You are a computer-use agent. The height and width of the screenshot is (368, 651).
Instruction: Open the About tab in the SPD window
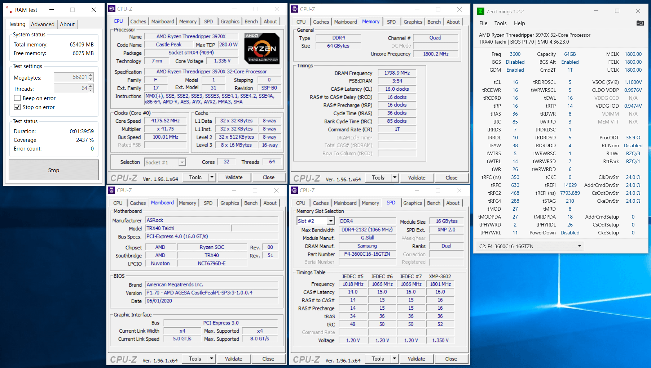coord(453,203)
